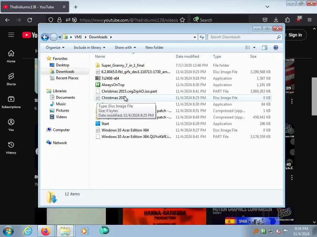This screenshot has height=237, width=317.
Task: Click the YouTube Sign in button
Action: 295,35
